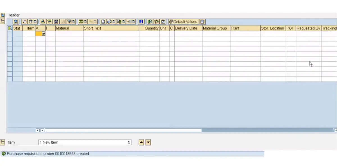Click the Requested By column header
The width and height of the screenshot is (337, 168).
coord(308,28)
